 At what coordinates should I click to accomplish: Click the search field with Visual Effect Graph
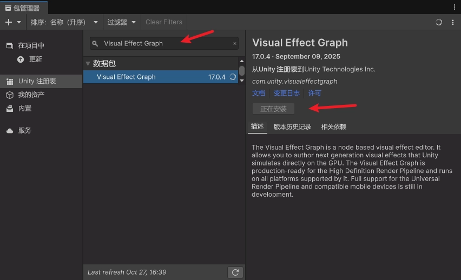(164, 43)
